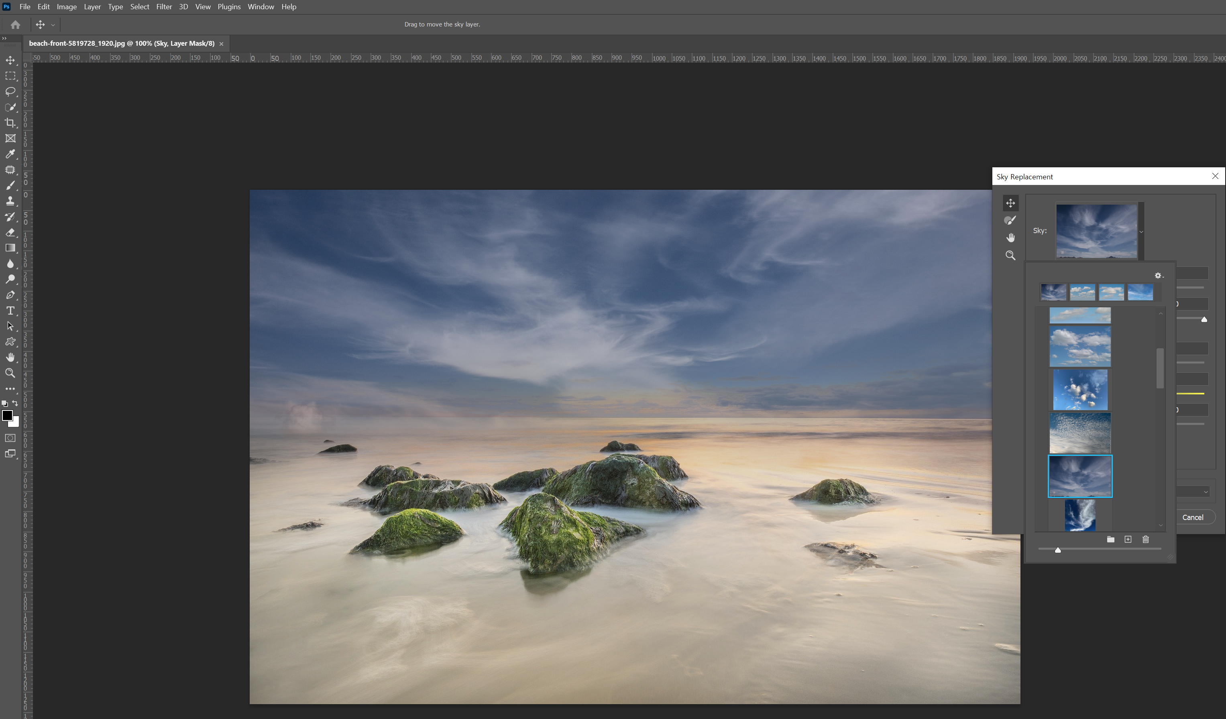
Task: Open the Filter menu
Action: pyautogui.click(x=164, y=7)
